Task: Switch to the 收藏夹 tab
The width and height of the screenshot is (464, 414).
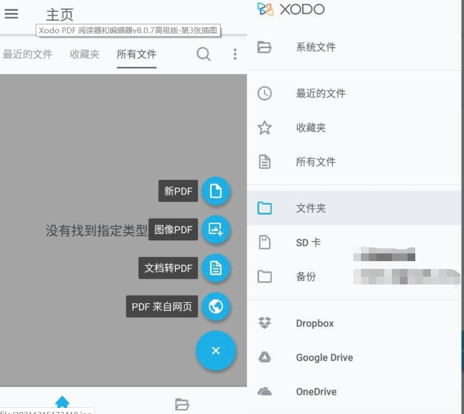Action: [x=84, y=54]
